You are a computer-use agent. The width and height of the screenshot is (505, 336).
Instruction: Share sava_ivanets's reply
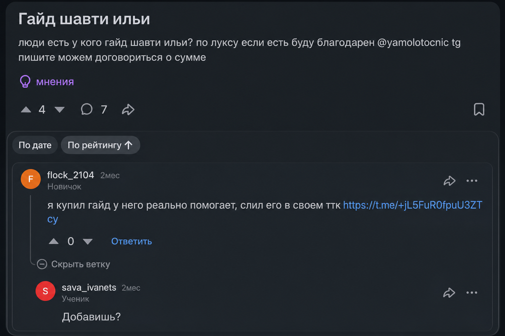click(449, 293)
